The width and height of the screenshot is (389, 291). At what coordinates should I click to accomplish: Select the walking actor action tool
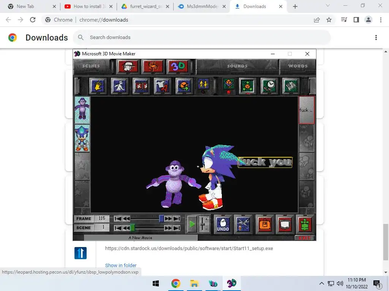tap(119, 86)
